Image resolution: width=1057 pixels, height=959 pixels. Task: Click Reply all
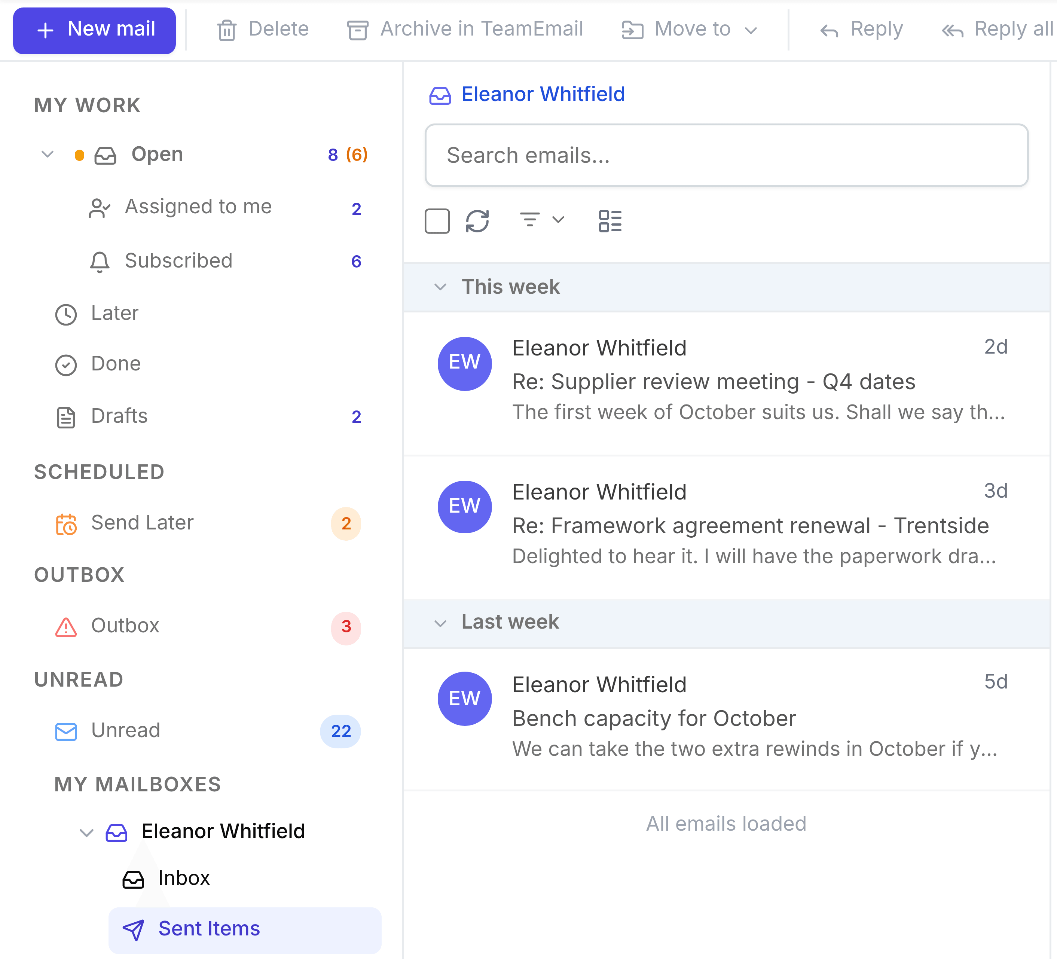998,29
